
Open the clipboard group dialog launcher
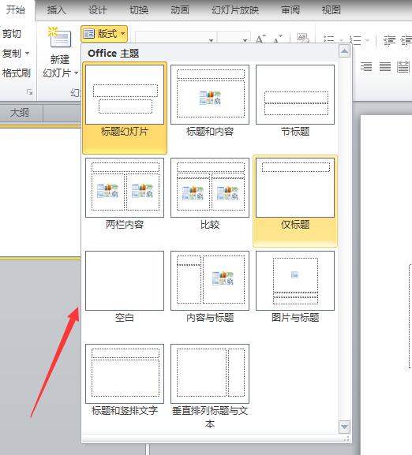[29, 92]
